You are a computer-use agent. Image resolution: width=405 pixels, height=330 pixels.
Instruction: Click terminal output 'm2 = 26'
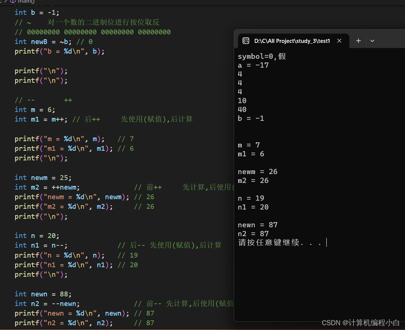253,180
